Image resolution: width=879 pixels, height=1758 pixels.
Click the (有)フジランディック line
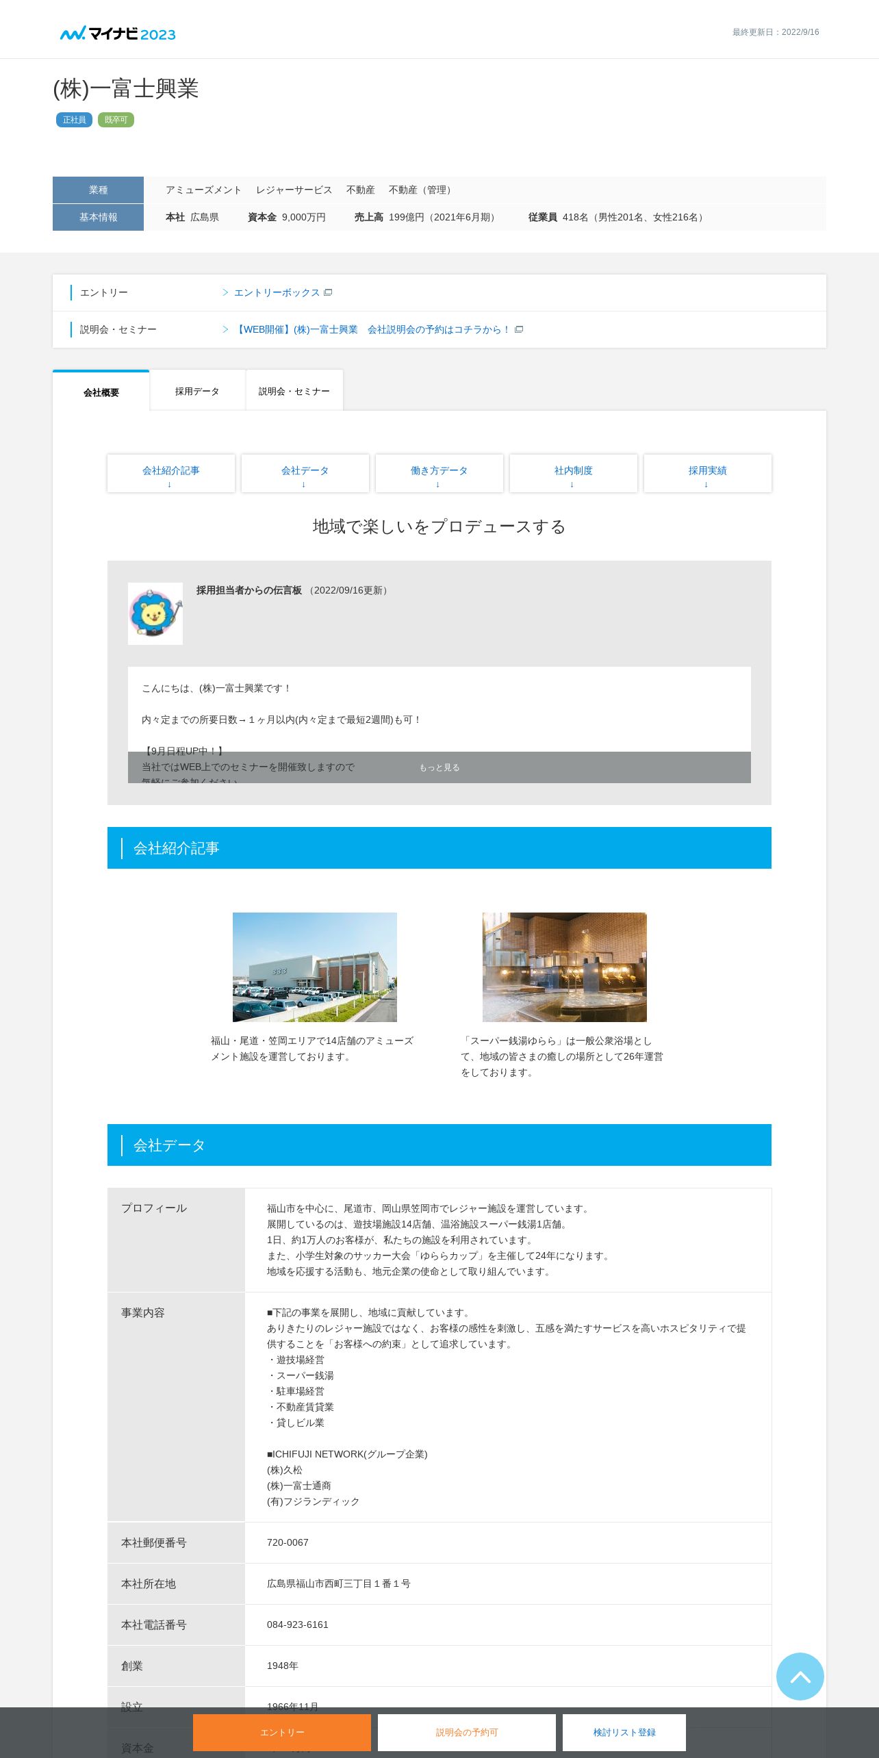314,1501
